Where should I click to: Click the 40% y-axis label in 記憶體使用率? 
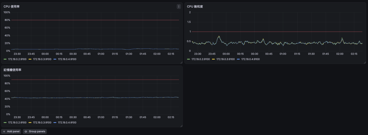[x=7, y=99]
